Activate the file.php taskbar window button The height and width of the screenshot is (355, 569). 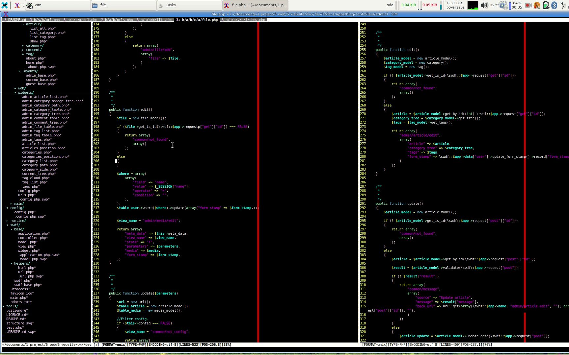[256, 5]
